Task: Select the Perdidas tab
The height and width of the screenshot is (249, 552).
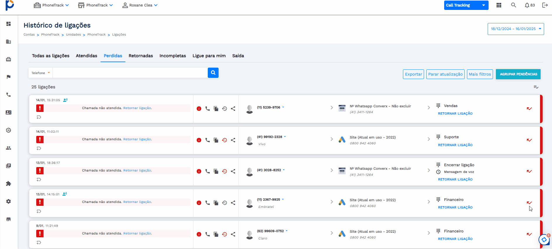Action: (113, 56)
